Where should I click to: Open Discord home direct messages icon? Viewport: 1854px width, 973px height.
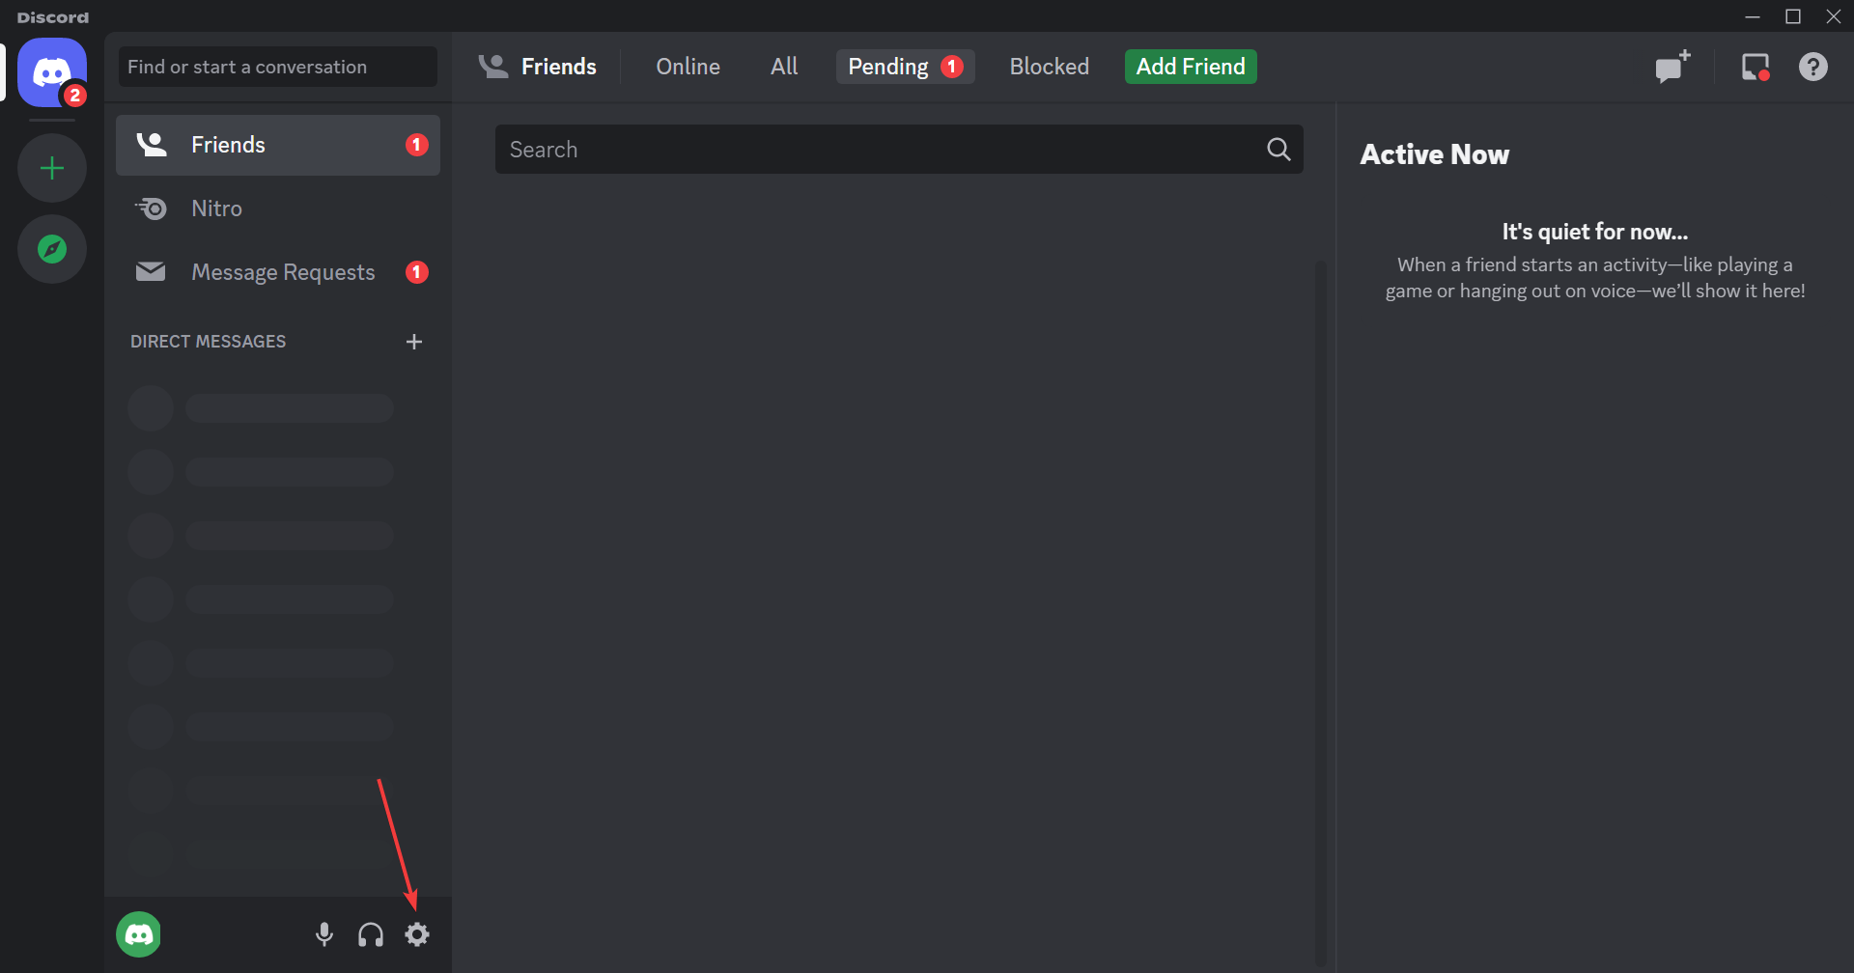pyautogui.click(x=52, y=72)
